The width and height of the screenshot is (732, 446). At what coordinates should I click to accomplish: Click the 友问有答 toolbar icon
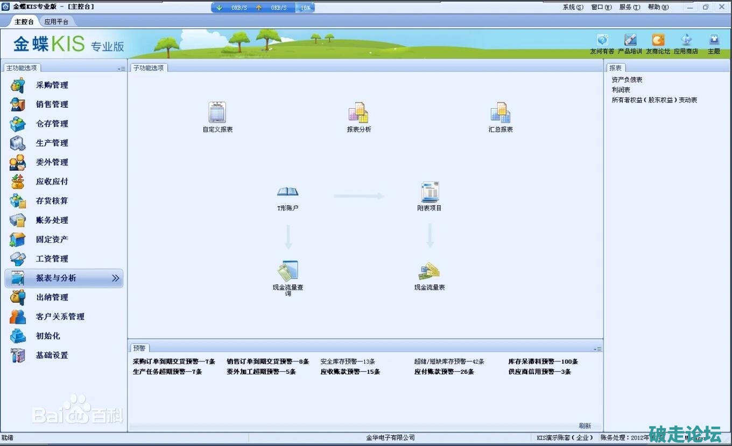click(602, 40)
